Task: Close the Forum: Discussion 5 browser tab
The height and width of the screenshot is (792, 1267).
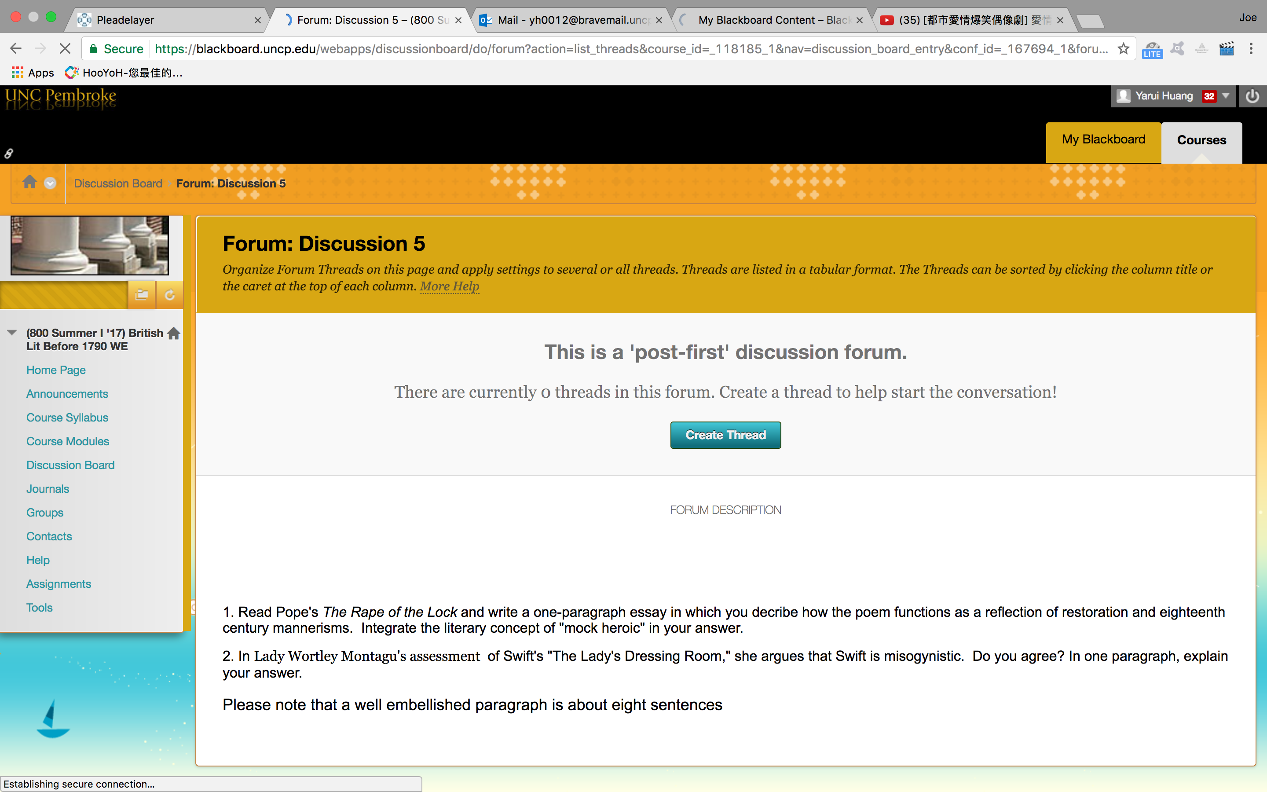Action: click(x=459, y=20)
